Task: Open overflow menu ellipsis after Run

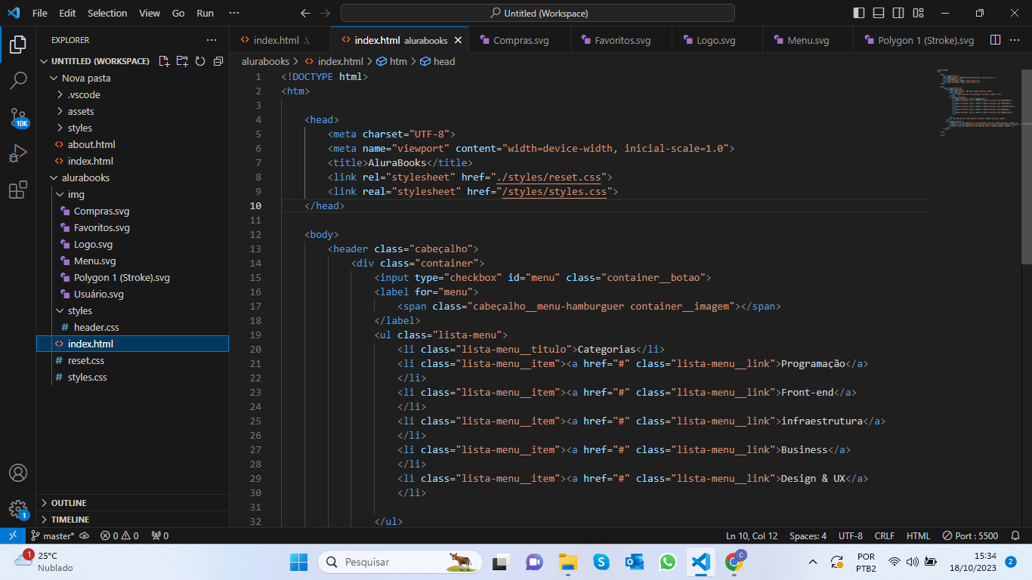Action: 234,13
